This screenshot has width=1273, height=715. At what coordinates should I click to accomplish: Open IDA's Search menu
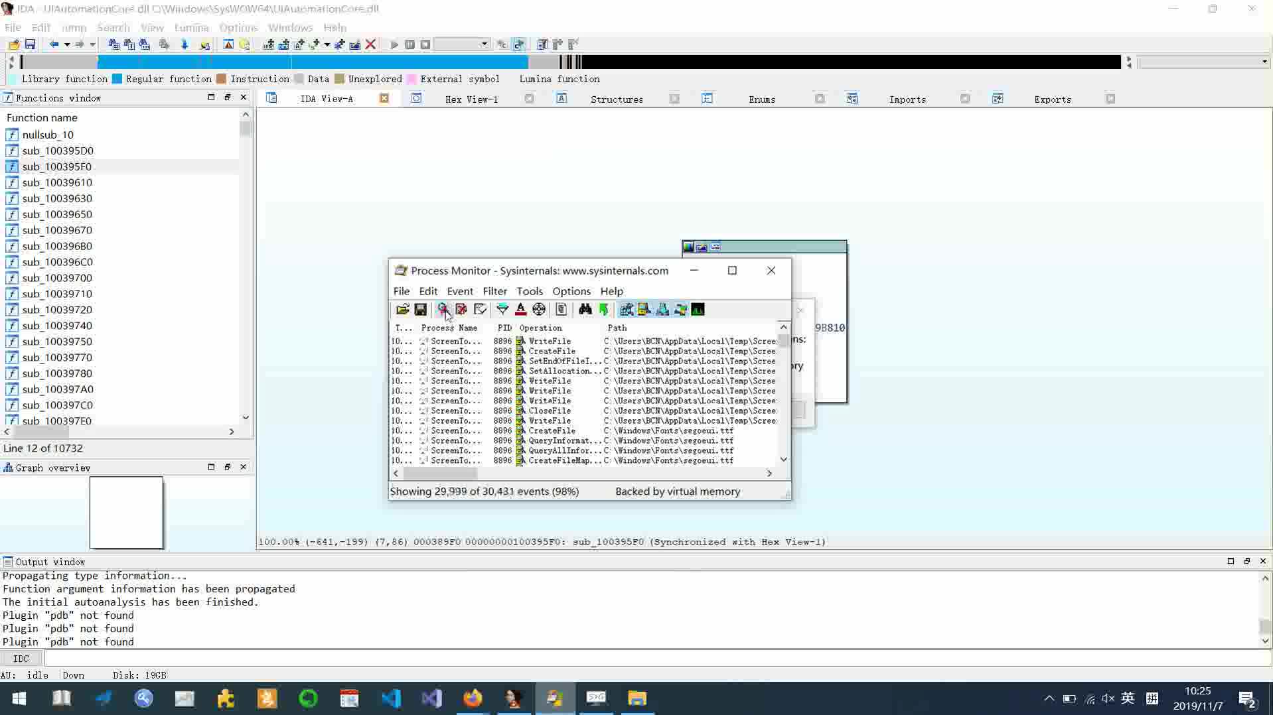click(113, 27)
